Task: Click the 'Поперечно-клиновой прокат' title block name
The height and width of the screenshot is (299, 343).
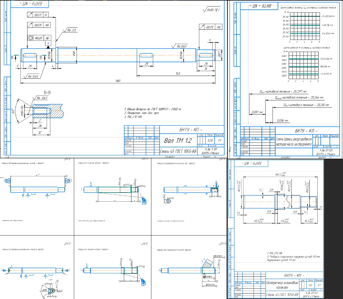Action: point(281,285)
